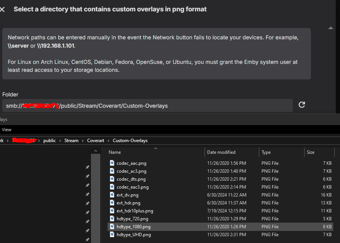Click the public breadcrumb segment
Screen dimensions: 340x243
coord(49,141)
